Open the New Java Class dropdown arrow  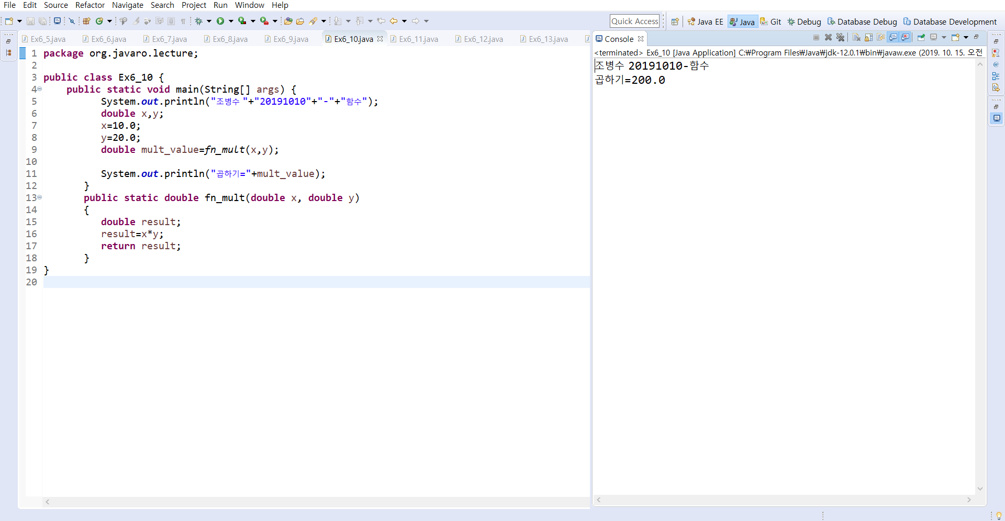(x=109, y=21)
